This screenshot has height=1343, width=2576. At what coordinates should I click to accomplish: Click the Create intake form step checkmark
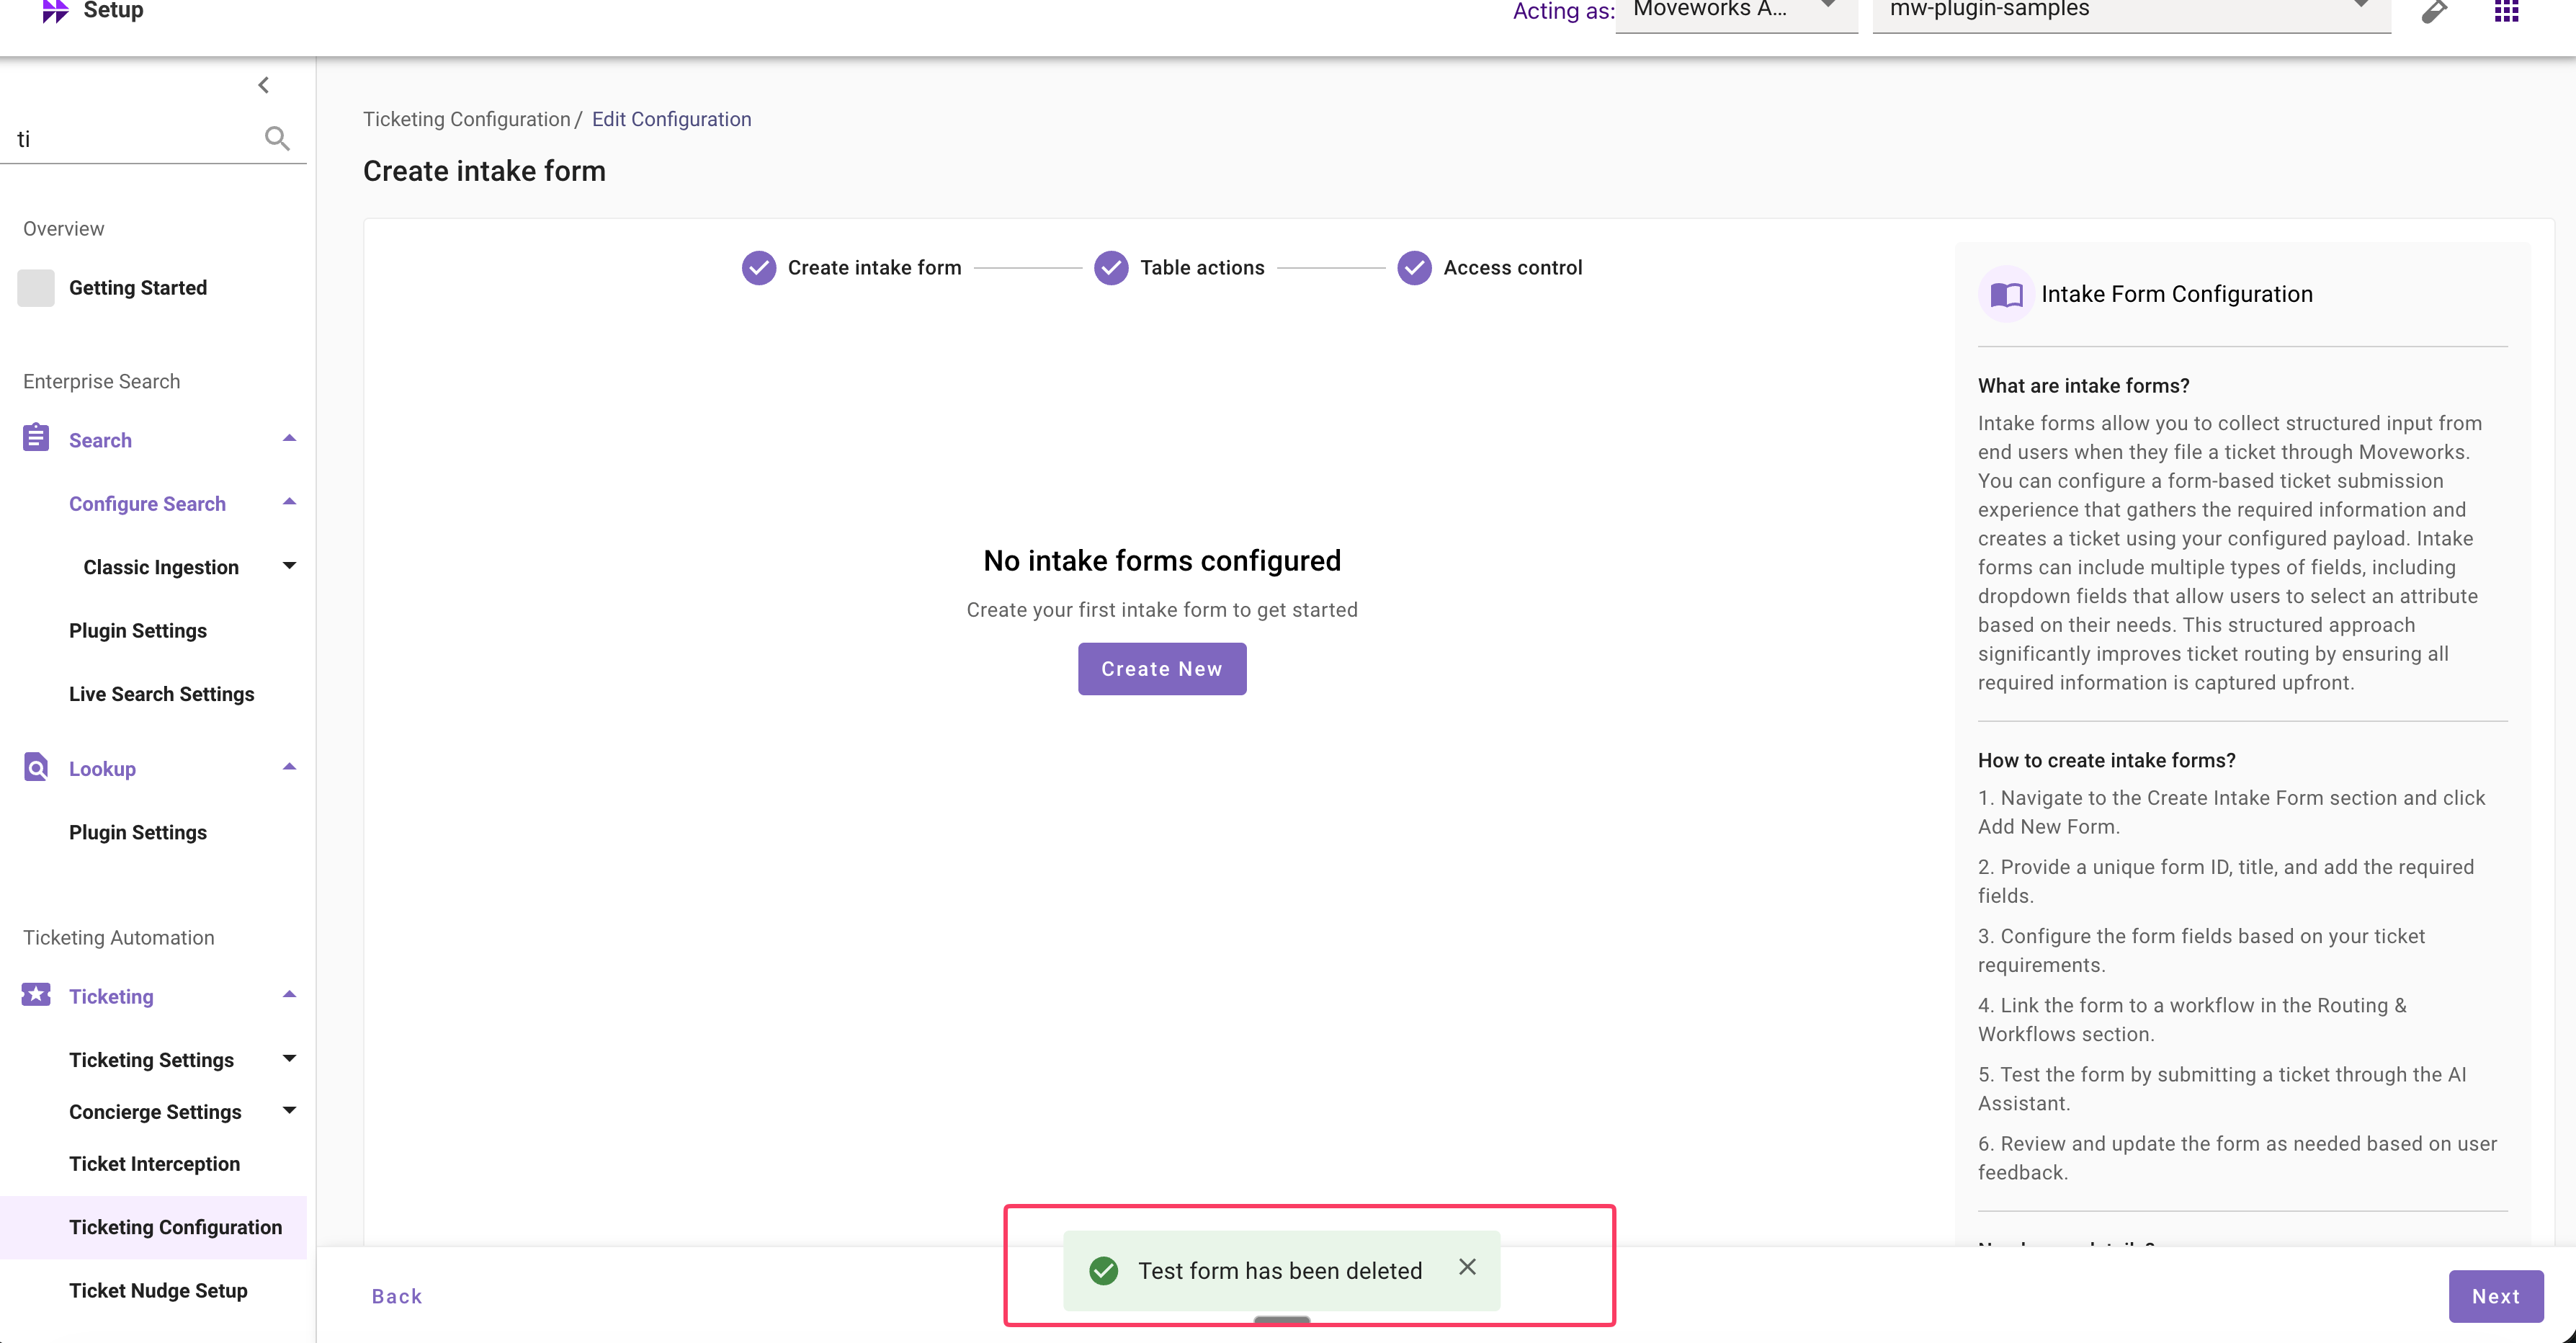[x=759, y=268]
